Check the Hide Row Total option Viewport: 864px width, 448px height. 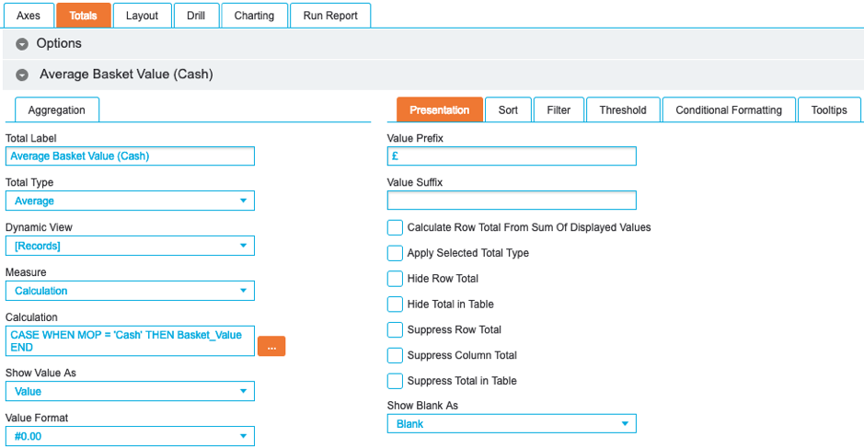(x=395, y=279)
